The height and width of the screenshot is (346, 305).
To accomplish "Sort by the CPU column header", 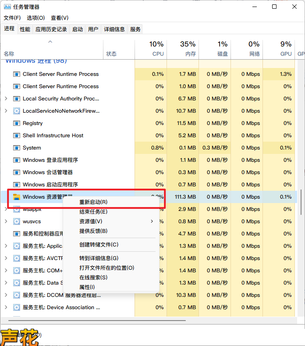I will 151,50.
